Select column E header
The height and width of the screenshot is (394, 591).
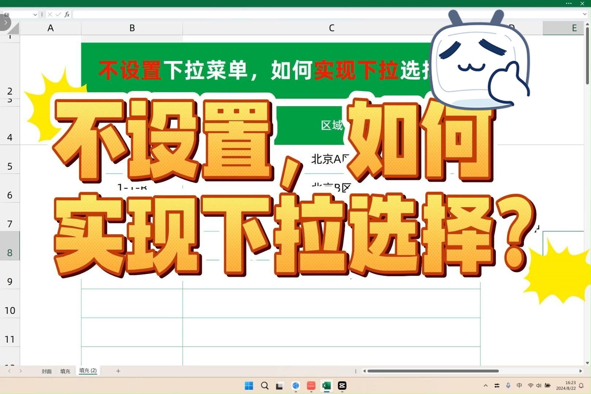564,28
